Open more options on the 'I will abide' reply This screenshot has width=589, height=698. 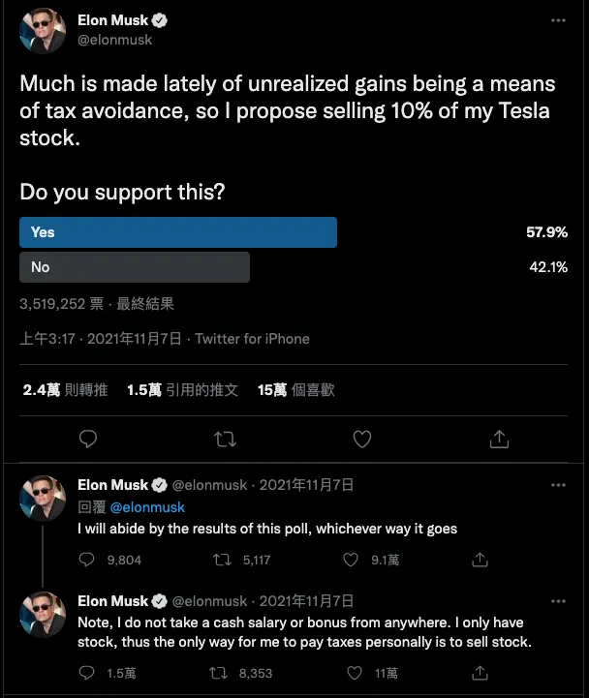pyautogui.click(x=558, y=484)
